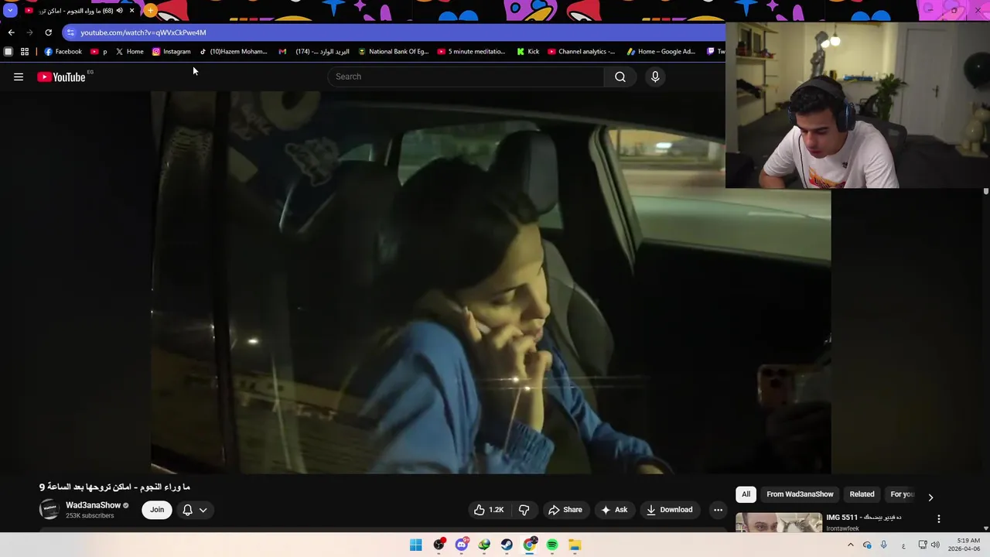
Task: Mute tab via speaker icon on tab
Action: coord(119,11)
